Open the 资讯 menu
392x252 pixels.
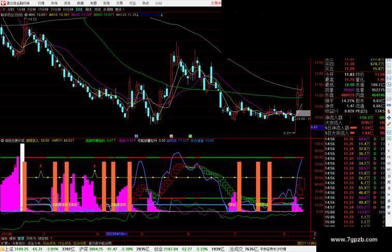[67, 3]
